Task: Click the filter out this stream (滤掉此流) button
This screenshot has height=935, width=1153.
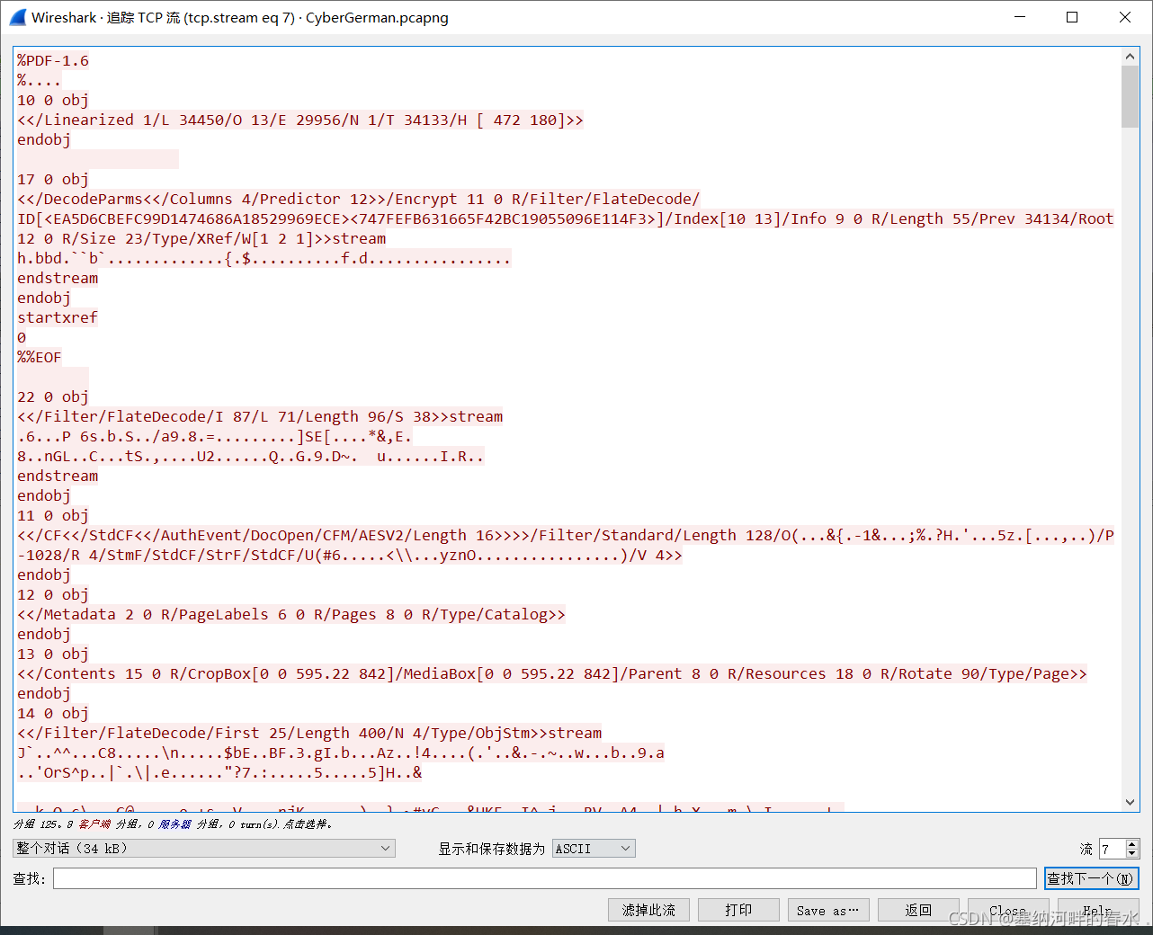Action: [648, 910]
